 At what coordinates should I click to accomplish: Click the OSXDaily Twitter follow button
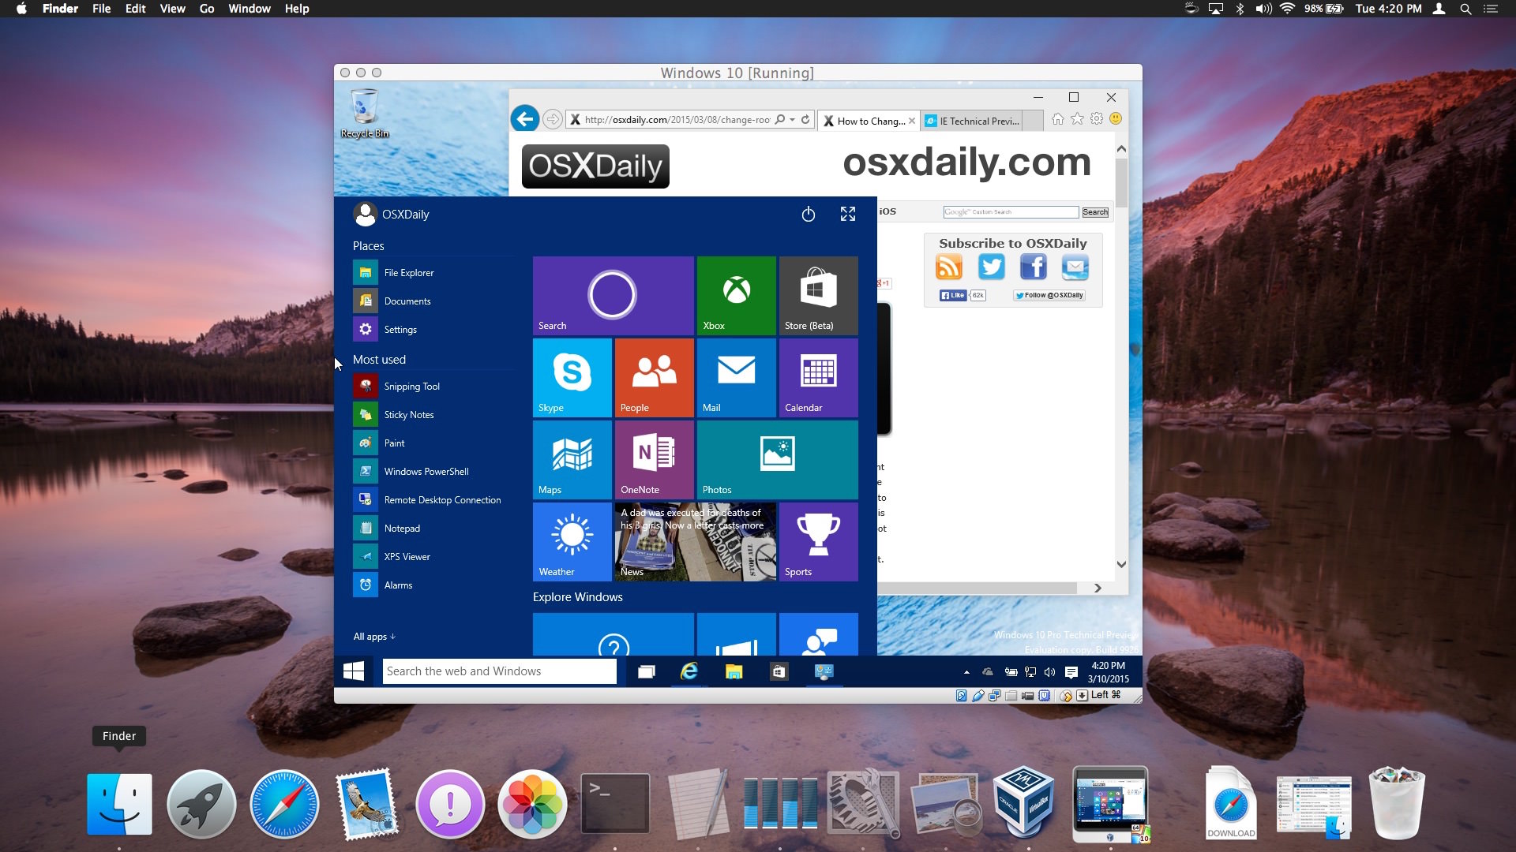pyautogui.click(x=1049, y=294)
